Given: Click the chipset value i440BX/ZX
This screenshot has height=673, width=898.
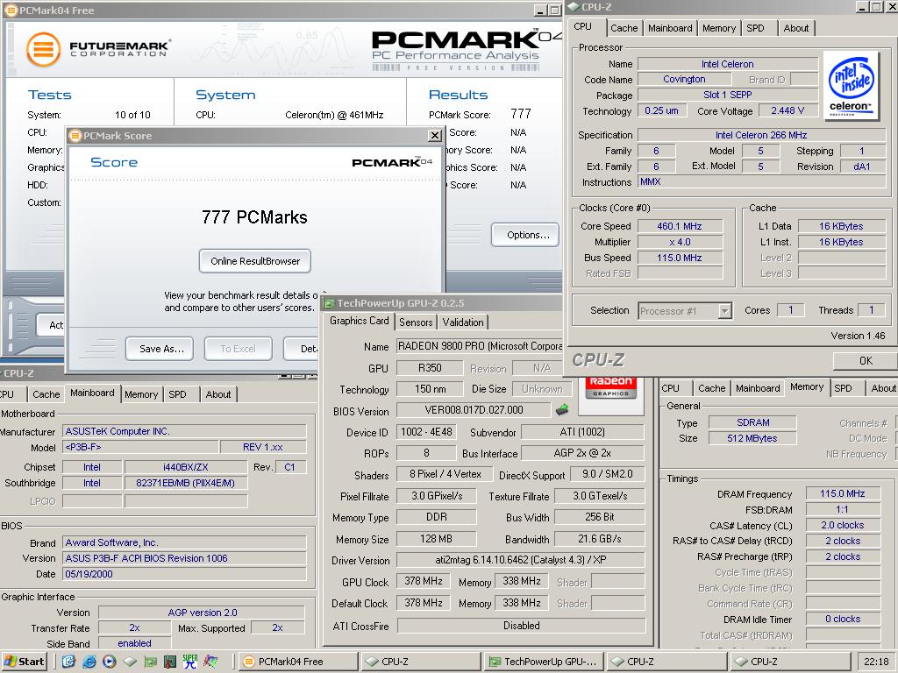Looking at the screenshot, I should coord(186,467).
